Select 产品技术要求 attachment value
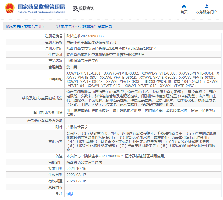Viewport: 223px width, 200px height. pyautogui.click(x=77, y=127)
